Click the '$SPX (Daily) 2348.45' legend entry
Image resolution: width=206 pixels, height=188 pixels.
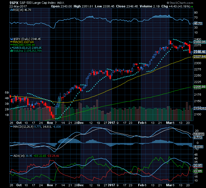point(27,39)
